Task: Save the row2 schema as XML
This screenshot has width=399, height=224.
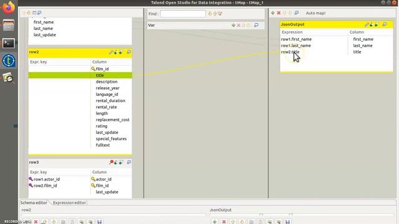Action: 100,222
